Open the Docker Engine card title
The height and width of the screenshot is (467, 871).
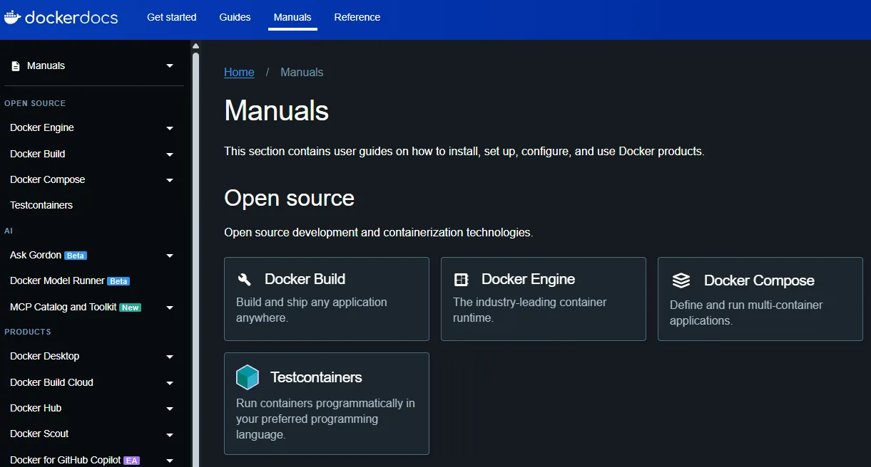[x=529, y=279]
